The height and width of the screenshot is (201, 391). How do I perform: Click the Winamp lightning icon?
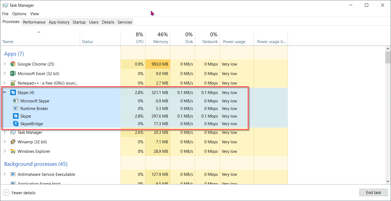(x=13, y=142)
